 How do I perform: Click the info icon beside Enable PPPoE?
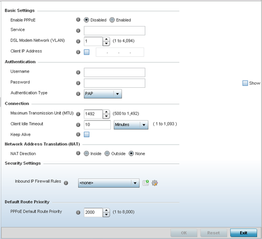pos(78,20)
